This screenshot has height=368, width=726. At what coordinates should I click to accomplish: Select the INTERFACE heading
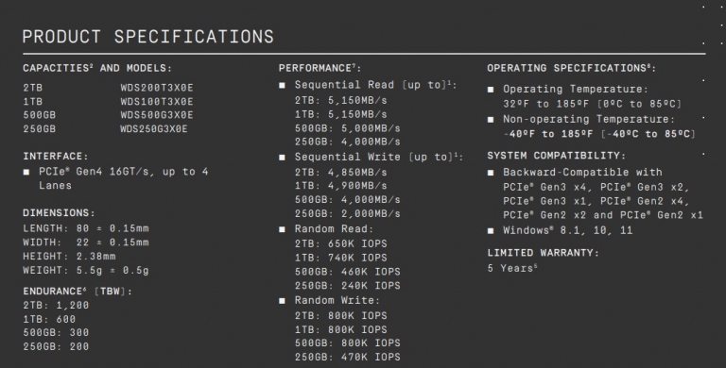tap(56, 157)
